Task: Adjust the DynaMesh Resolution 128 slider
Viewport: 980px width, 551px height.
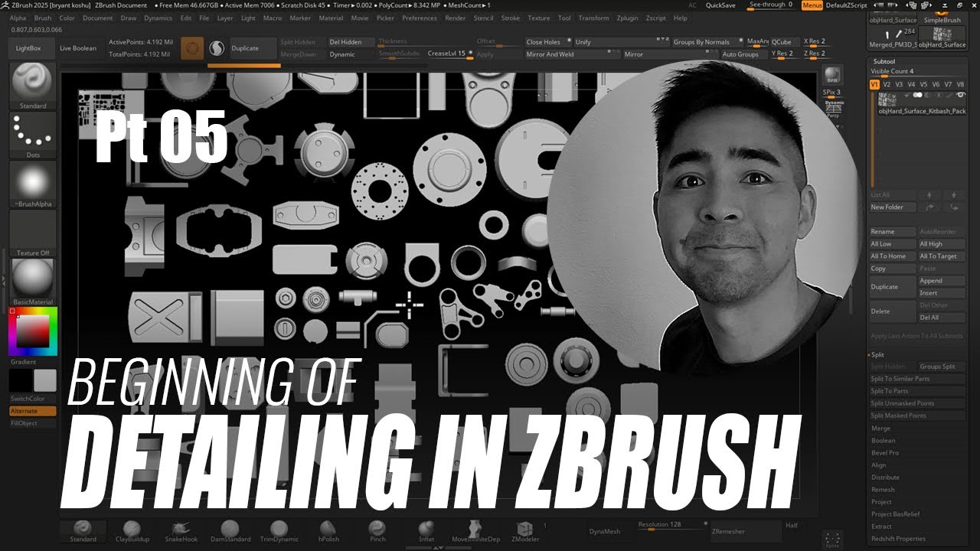Action: [x=671, y=525]
